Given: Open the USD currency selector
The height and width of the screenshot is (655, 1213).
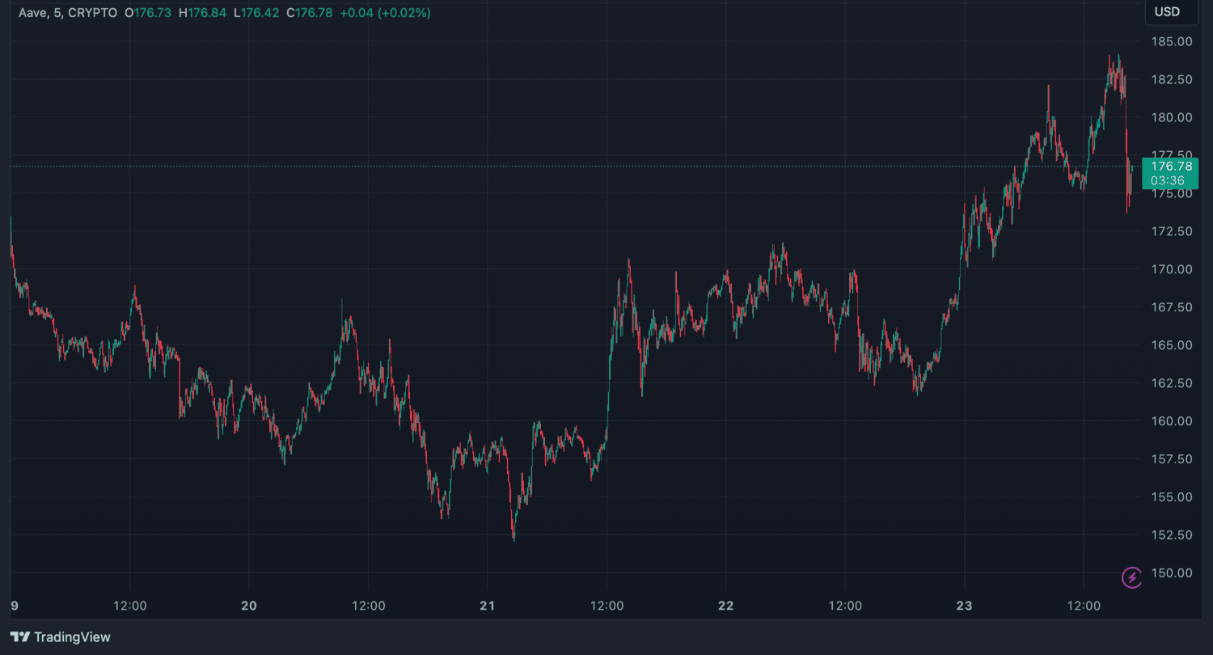Looking at the screenshot, I should point(1167,12).
